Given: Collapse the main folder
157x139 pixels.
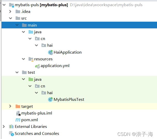Looking at the screenshot, I should pos(17,25).
